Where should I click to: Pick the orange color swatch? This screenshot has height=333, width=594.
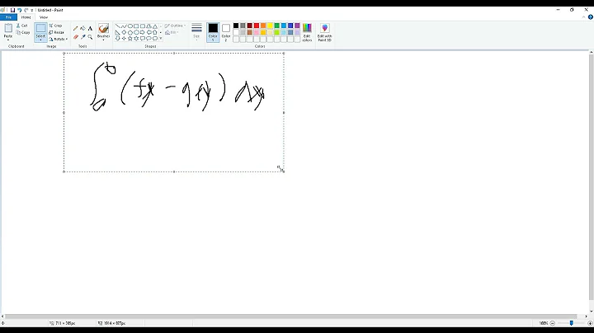coord(263,26)
